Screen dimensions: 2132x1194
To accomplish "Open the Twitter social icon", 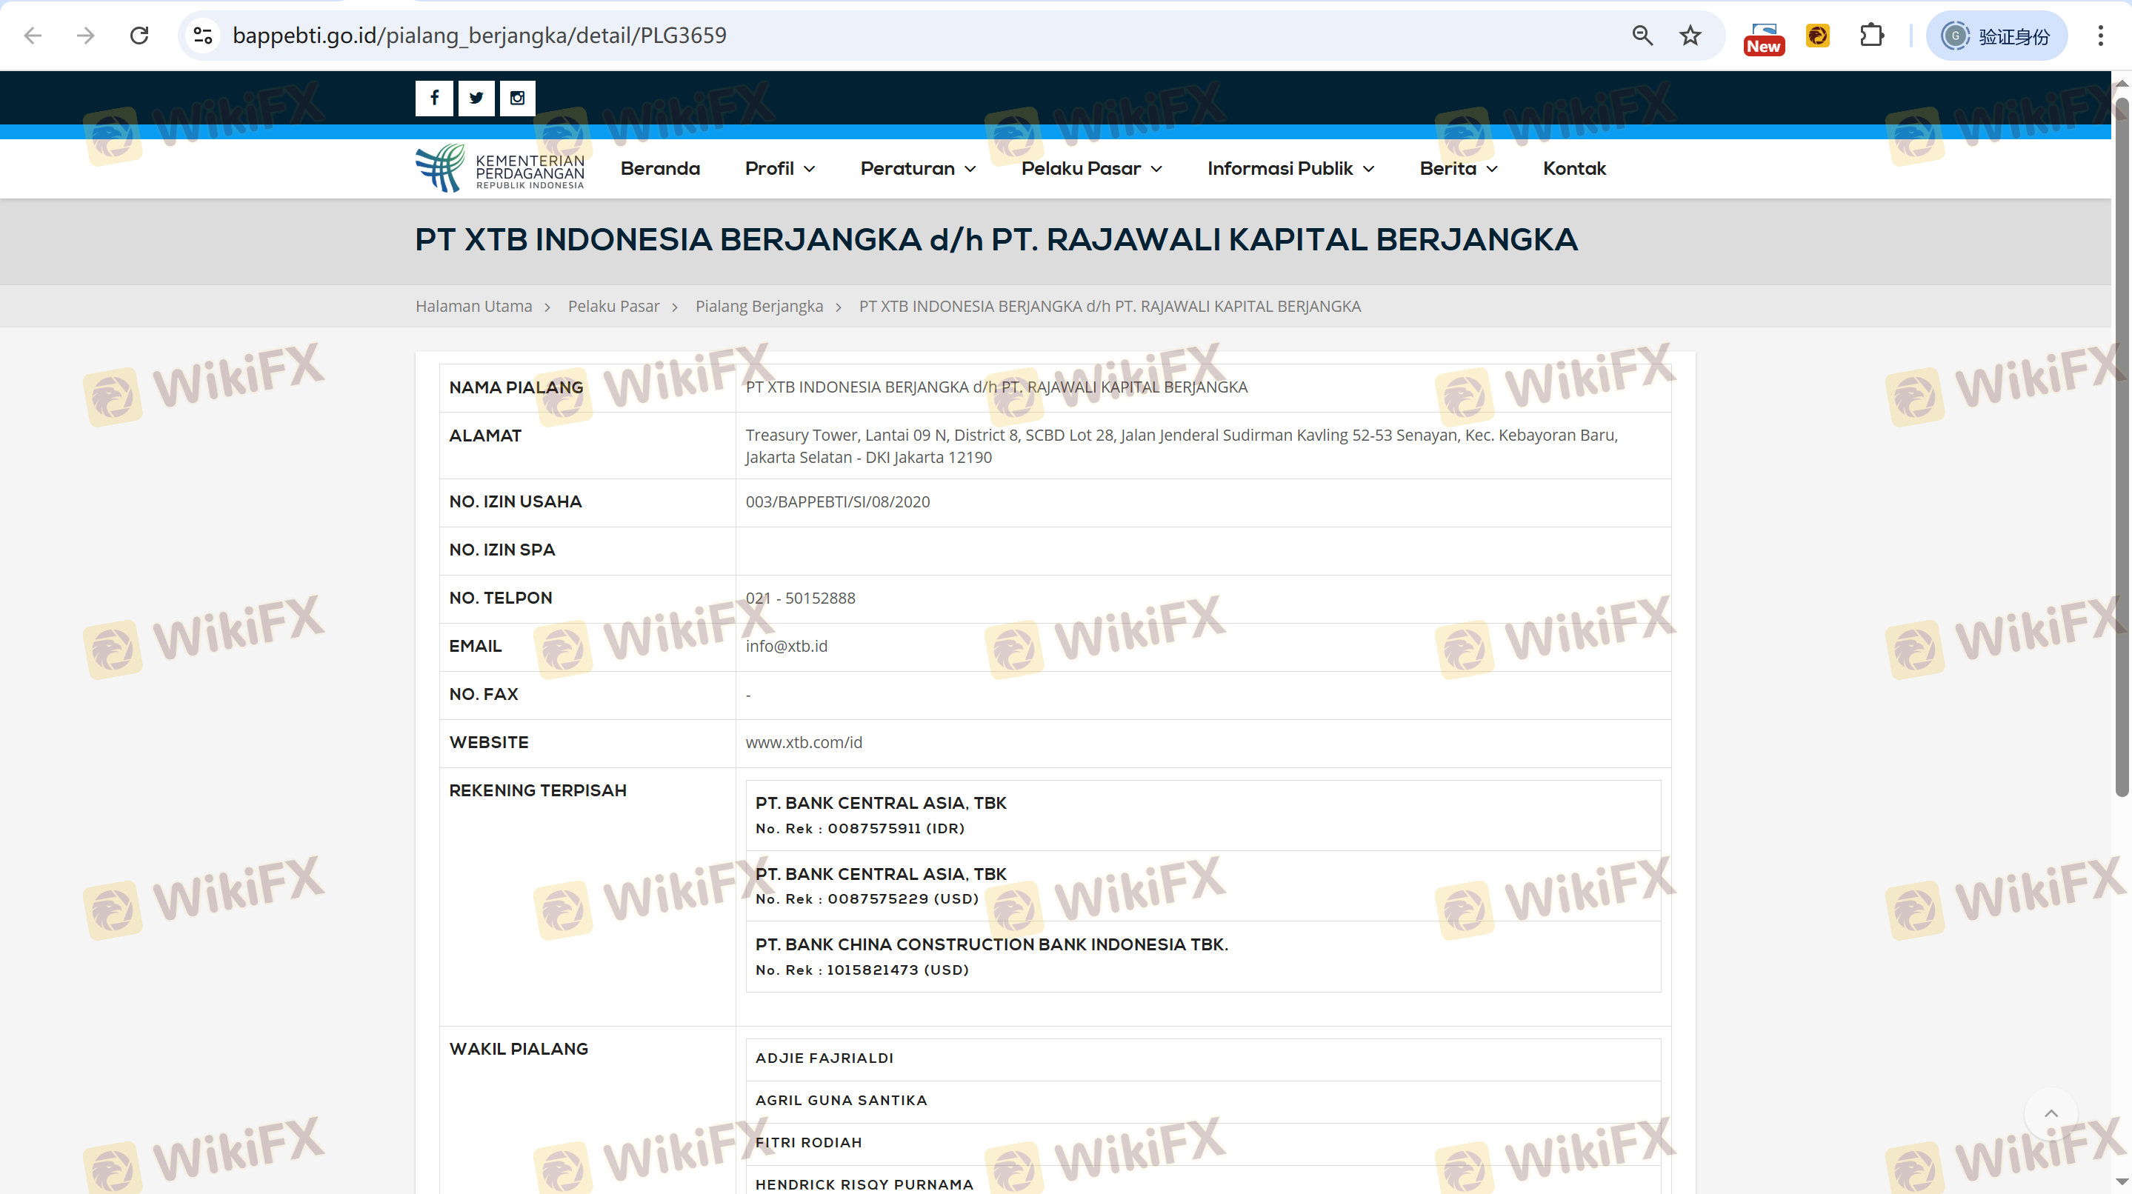I will coord(476,98).
